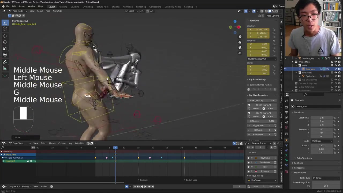Click the pan hand viewport icon
Image resolution: width=343 pixels, height=193 pixels.
(240, 42)
